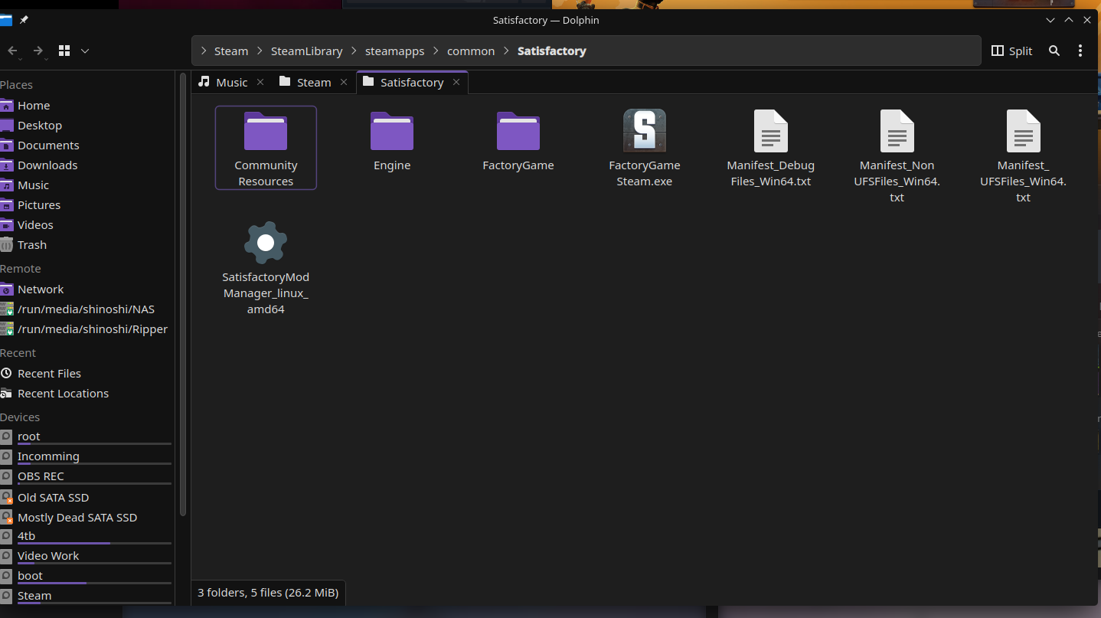Open Pictures in the Places panel
Image resolution: width=1101 pixels, height=618 pixels.
click(86, 205)
